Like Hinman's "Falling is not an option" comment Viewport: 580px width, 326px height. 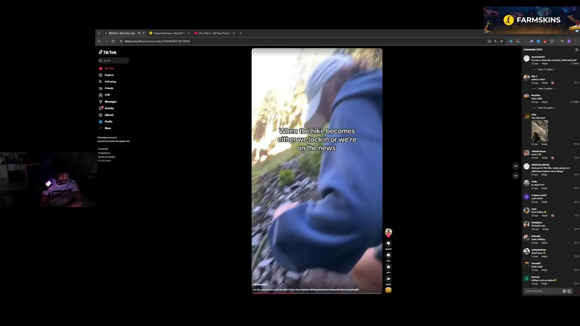click(575, 284)
